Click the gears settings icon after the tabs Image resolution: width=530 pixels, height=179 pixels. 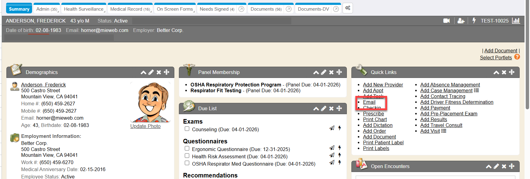348,8
